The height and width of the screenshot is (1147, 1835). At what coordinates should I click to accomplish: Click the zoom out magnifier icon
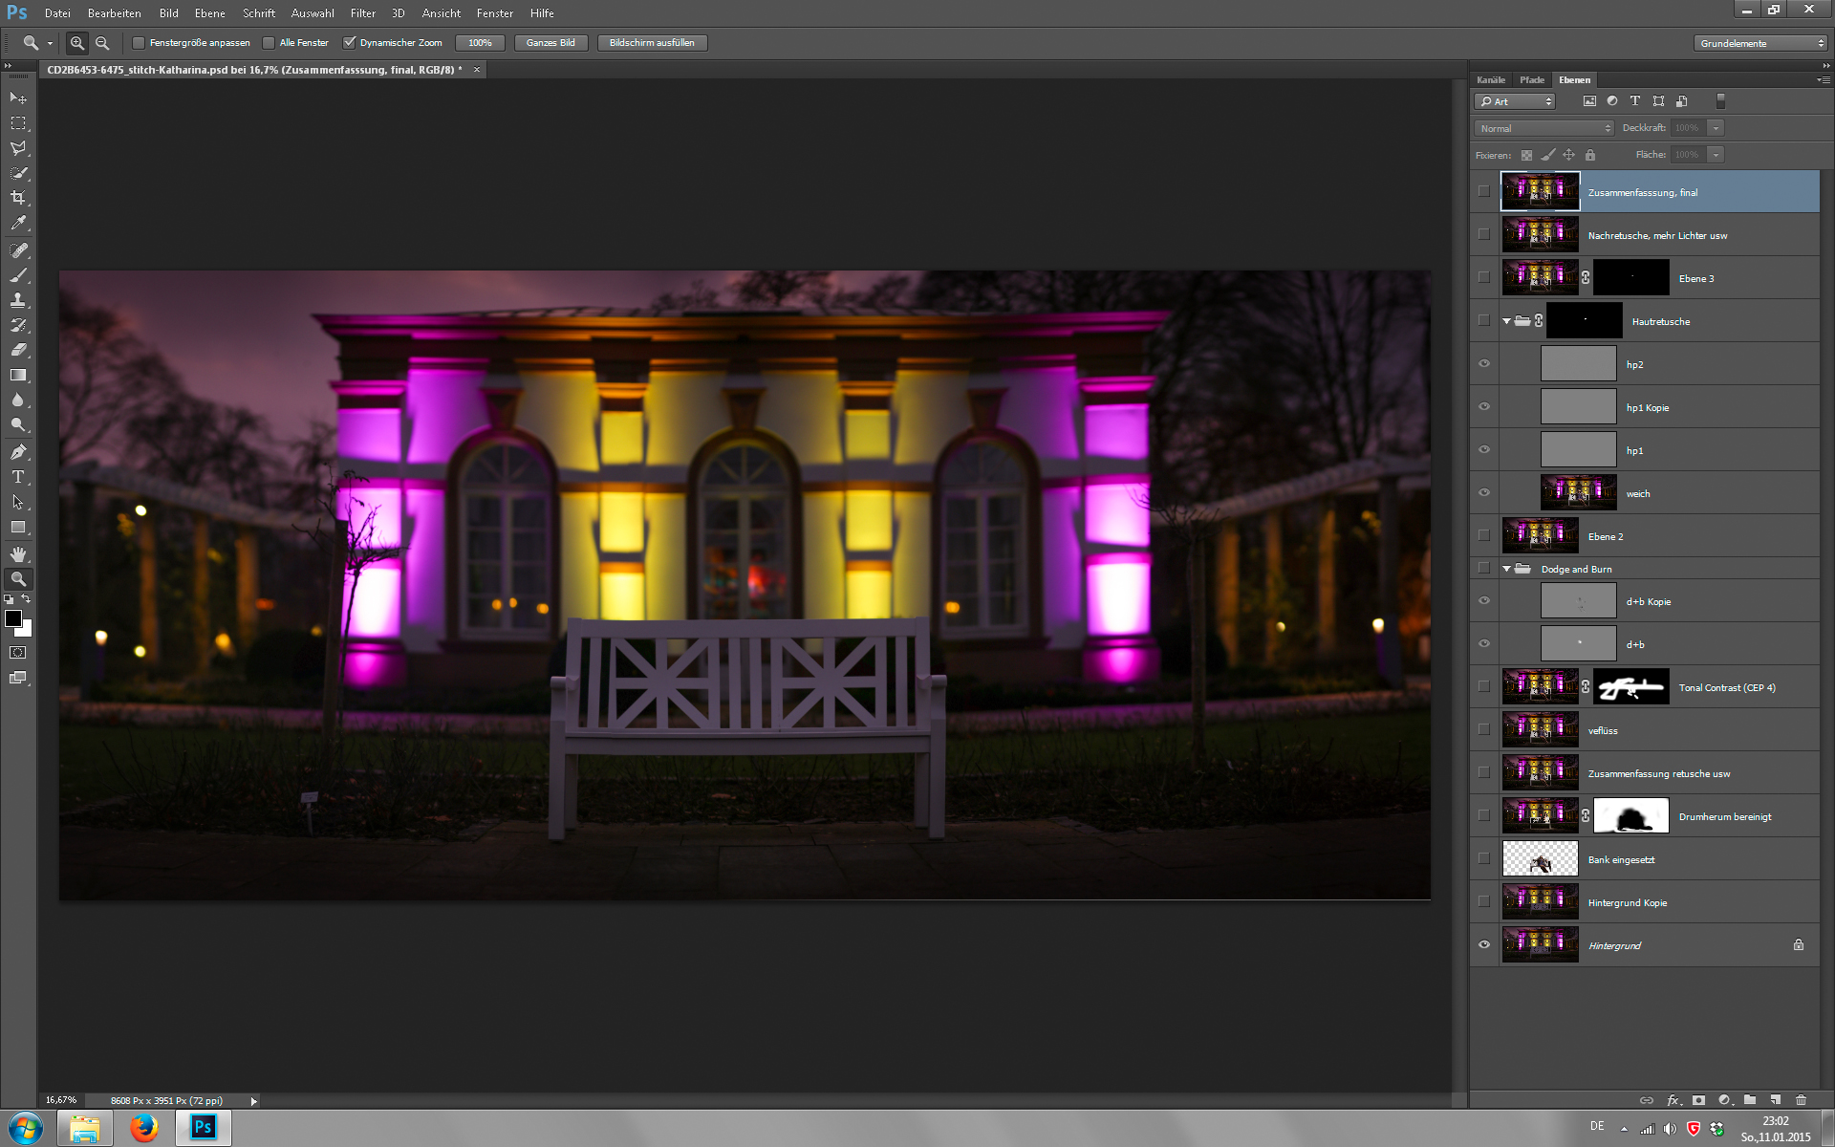102,43
